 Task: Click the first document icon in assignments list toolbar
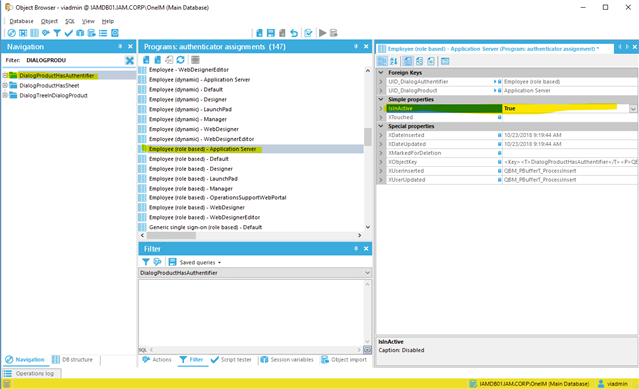146,60
